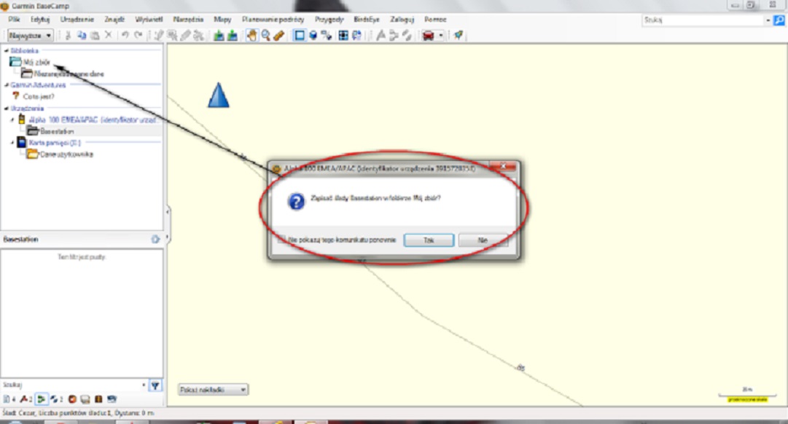788x424 pixels.
Task: Click the Cut scissors icon
Action: pos(68,35)
